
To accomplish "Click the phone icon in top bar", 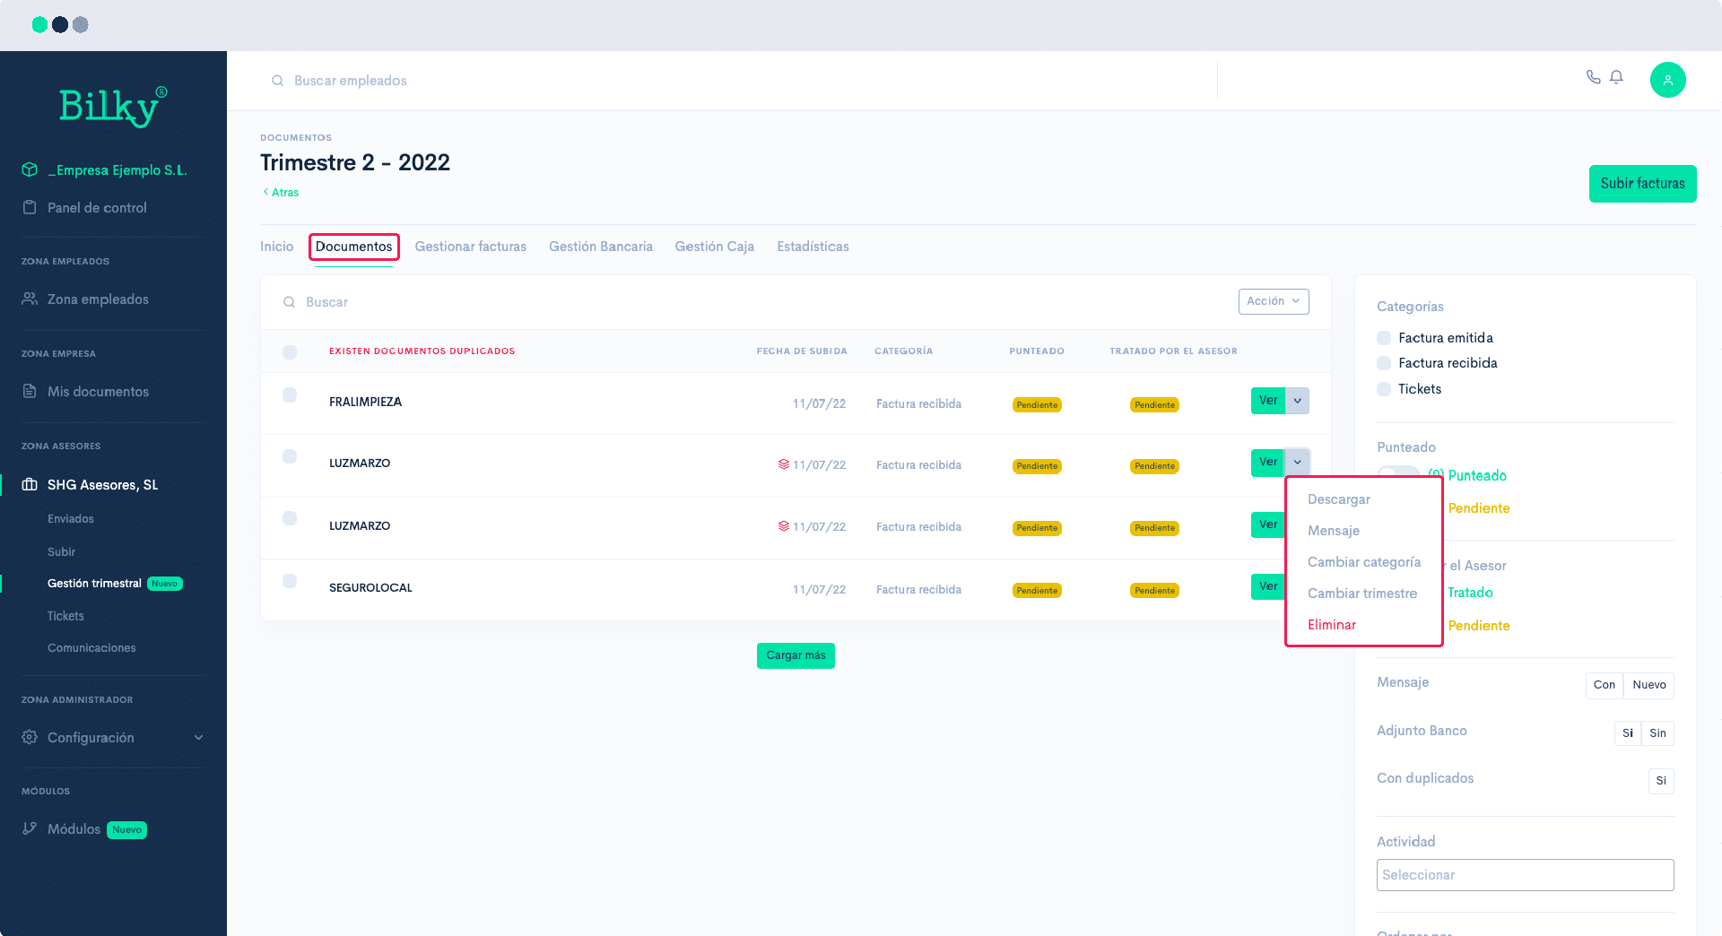I will point(1593,77).
